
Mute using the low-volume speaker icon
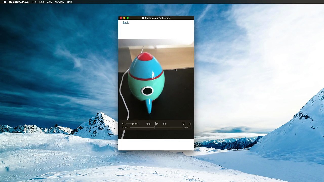(123, 124)
